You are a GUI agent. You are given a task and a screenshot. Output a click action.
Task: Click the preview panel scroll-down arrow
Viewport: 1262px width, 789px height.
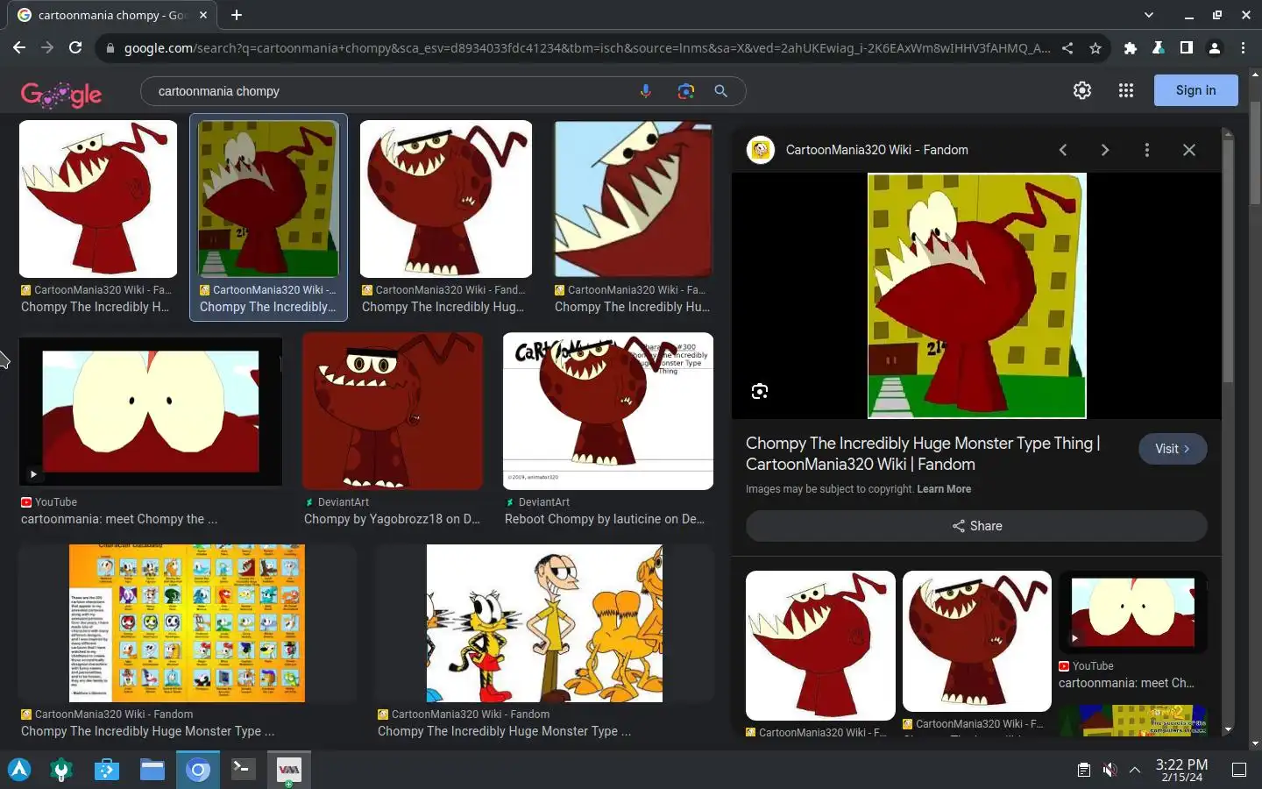(x=1228, y=729)
